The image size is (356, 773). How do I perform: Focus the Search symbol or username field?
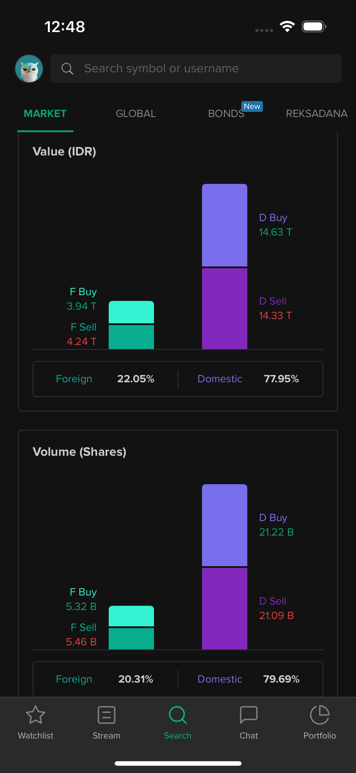[x=196, y=69]
